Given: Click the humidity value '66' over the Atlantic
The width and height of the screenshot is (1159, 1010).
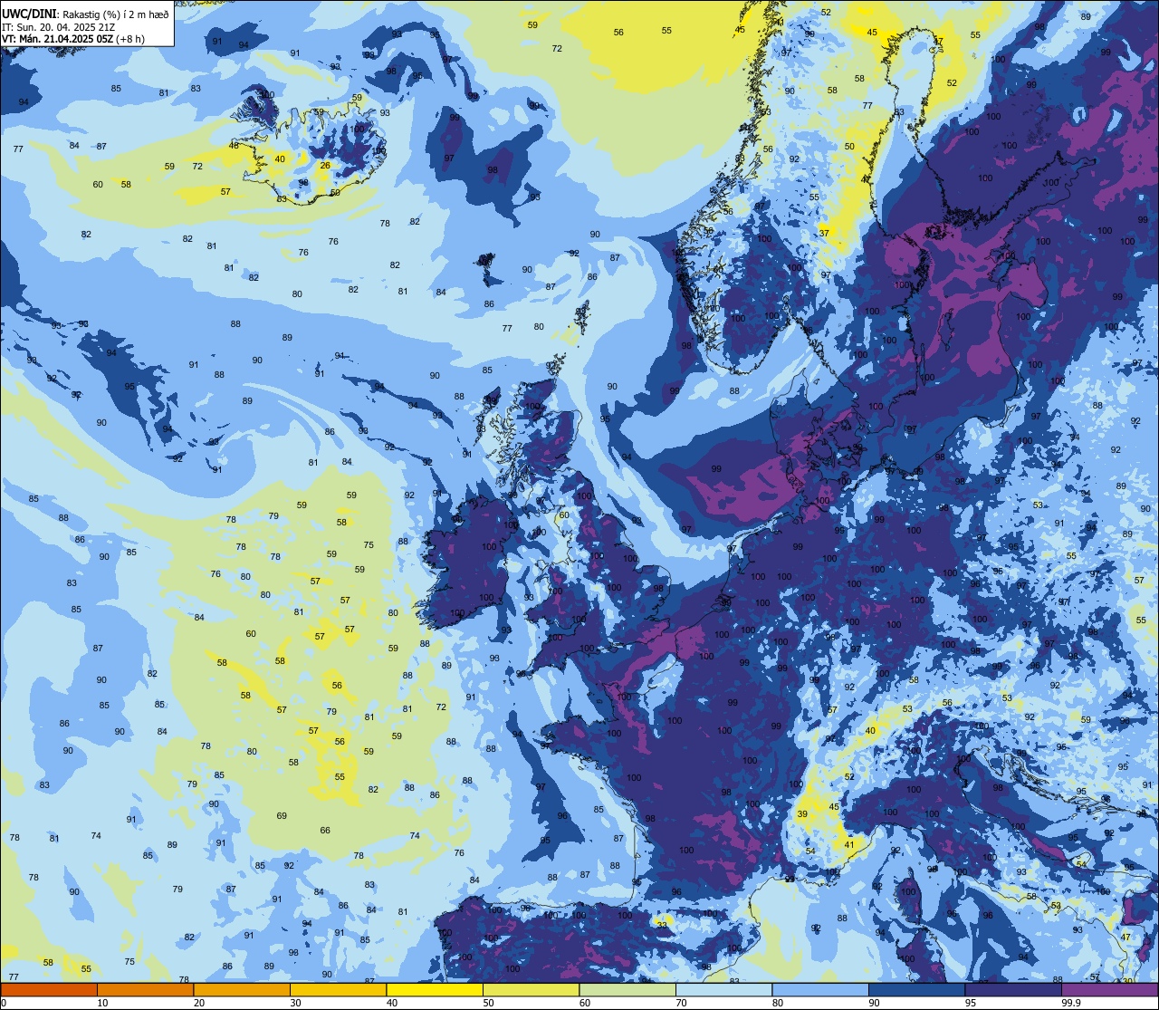Looking at the screenshot, I should pos(325,830).
